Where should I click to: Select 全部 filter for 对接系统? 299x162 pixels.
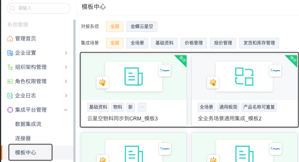115,26
